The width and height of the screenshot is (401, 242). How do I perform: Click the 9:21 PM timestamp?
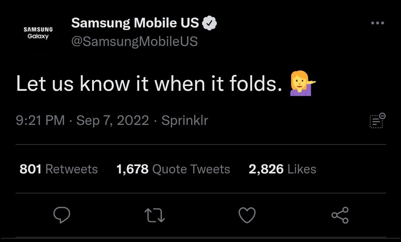(x=40, y=120)
